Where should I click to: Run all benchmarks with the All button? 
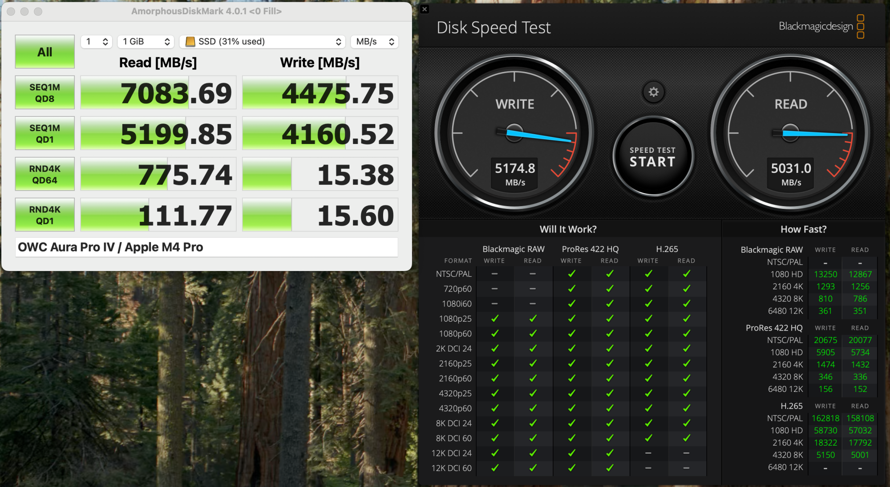(45, 52)
